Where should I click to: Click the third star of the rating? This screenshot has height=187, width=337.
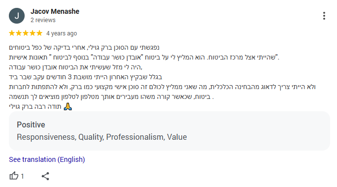click(x=26, y=33)
